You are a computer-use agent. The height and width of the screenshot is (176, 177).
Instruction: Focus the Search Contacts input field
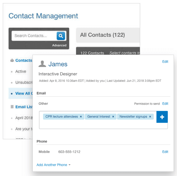pyautogui.click(x=34, y=36)
